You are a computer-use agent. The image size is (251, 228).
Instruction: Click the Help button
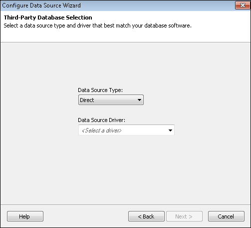pyautogui.click(x=25, y=216)
